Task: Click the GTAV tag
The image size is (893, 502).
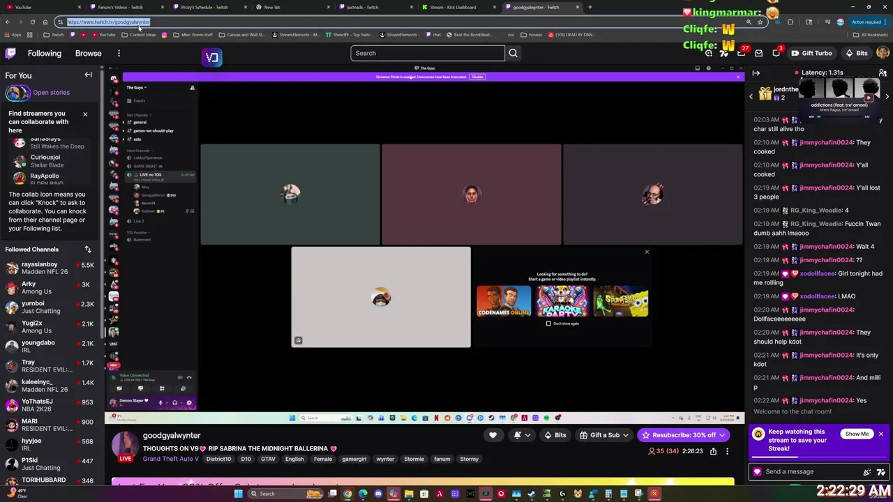Action: [x=268, y=459]
